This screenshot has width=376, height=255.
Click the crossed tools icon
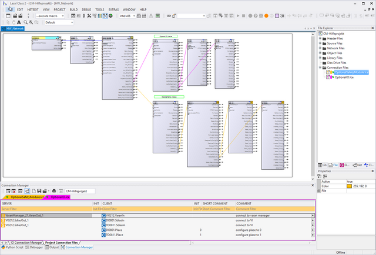(89, 16)
